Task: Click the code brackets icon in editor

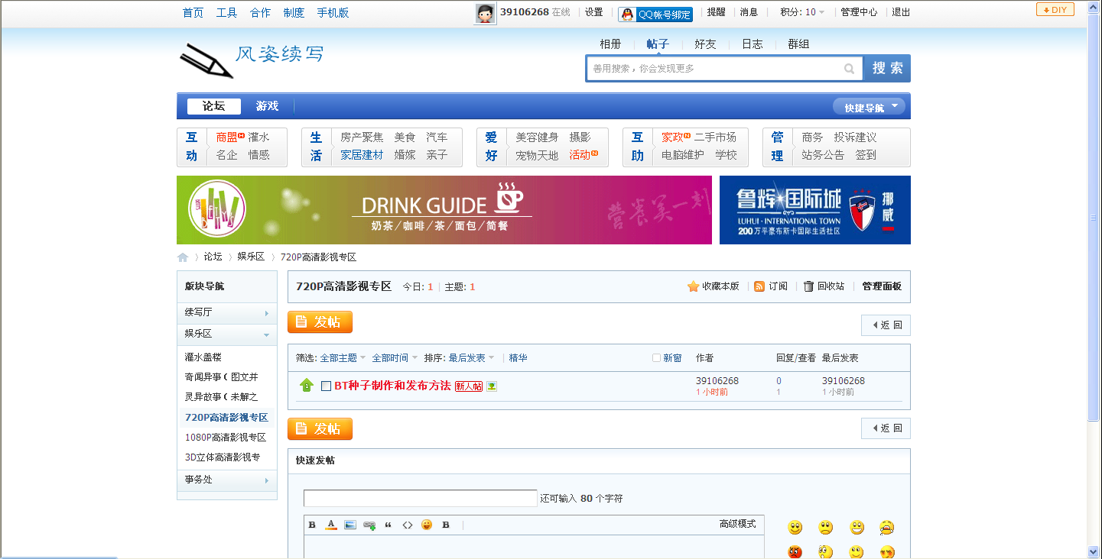Action: [x=408, y=525]
